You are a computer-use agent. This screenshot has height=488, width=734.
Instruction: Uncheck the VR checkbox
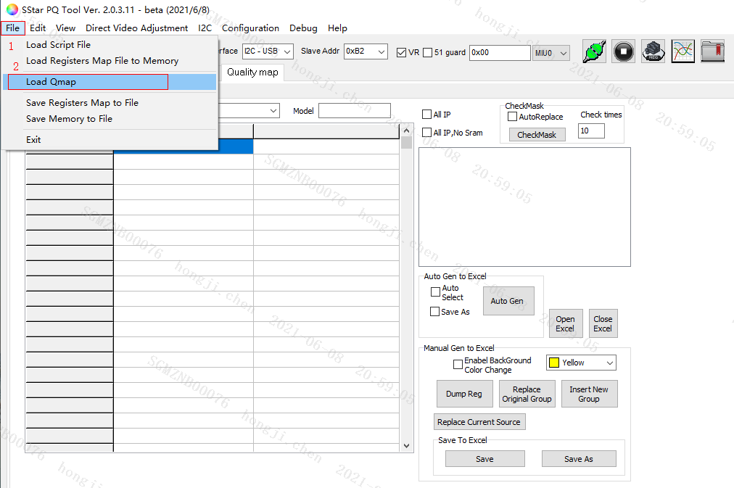click(401, 51)
